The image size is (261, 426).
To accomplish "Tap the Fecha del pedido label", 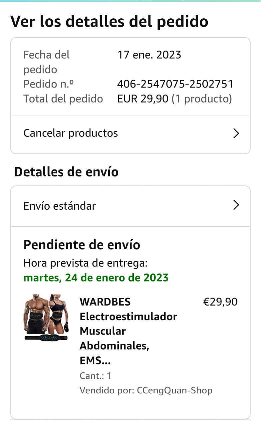I will click(x=46, y=62).
